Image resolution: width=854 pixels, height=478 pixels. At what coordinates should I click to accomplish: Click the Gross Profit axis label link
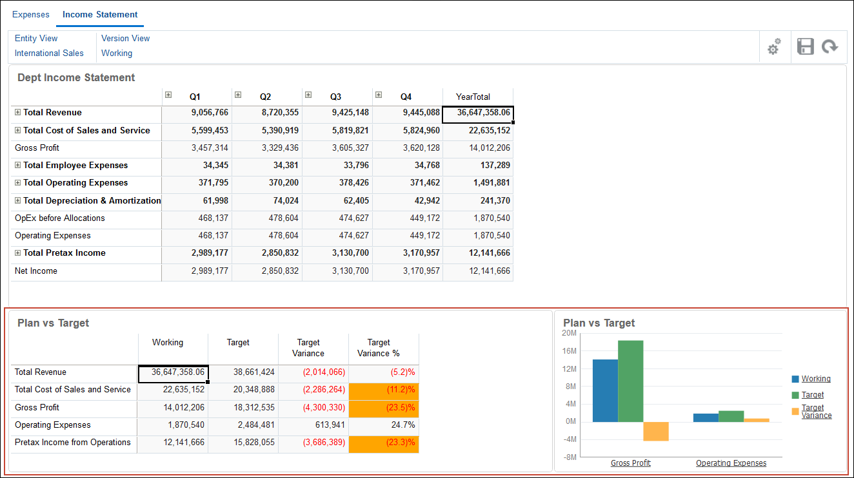pos(630,463)
